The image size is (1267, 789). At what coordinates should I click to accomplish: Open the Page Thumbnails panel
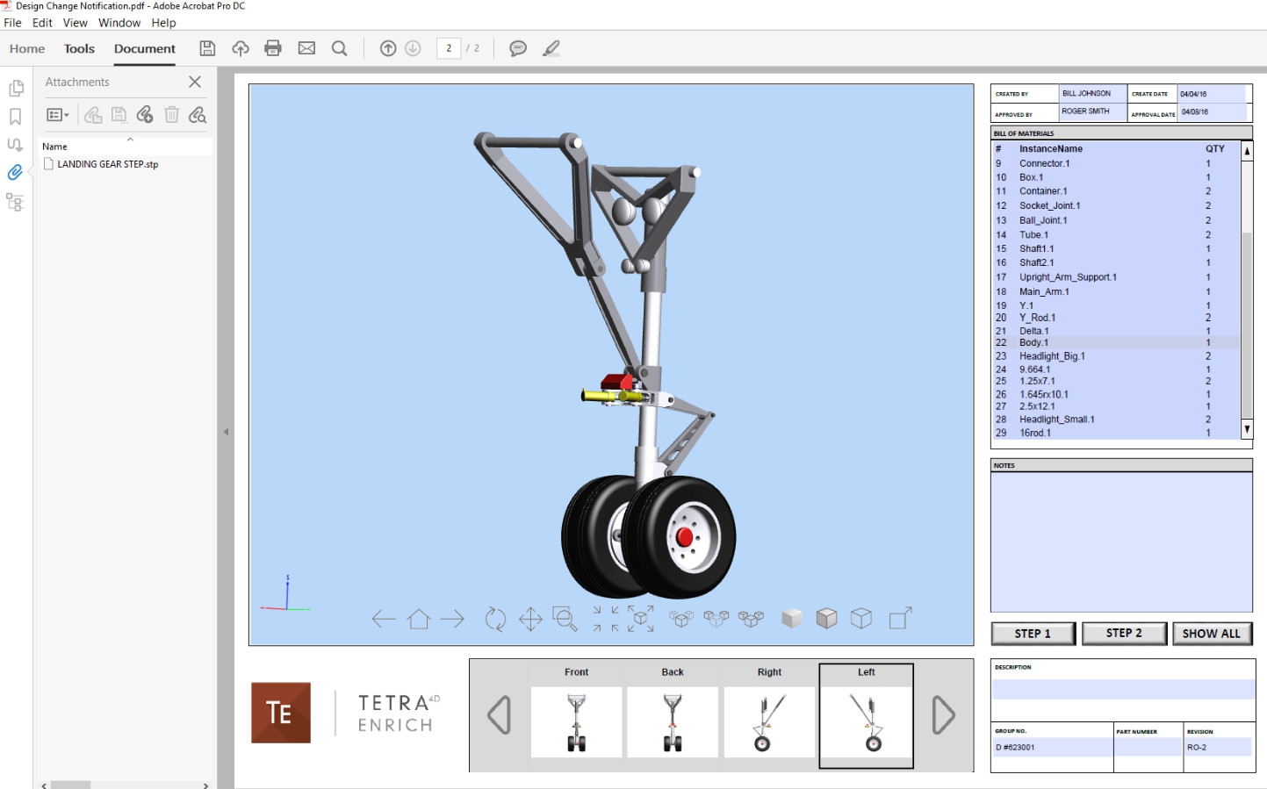click(x=15, y=89)
